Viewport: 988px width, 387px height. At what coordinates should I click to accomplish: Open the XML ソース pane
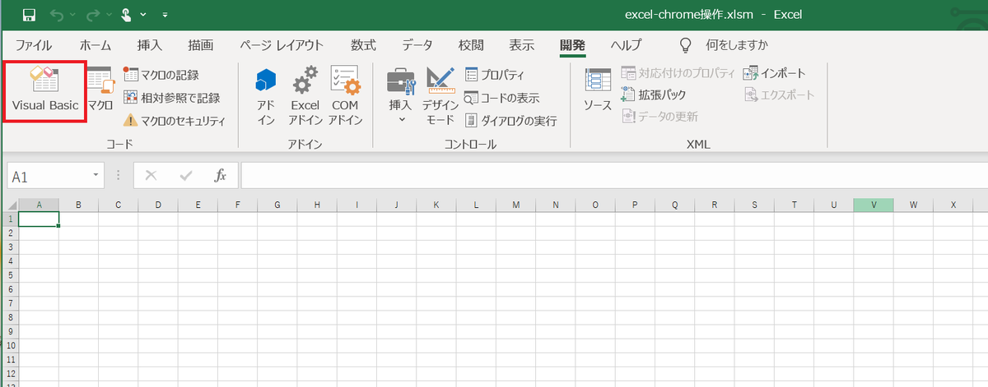(598, 91)
